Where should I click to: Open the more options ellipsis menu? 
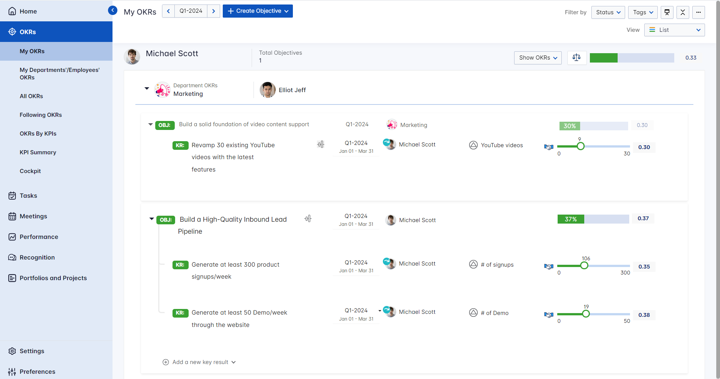click(x=699, y=12)
